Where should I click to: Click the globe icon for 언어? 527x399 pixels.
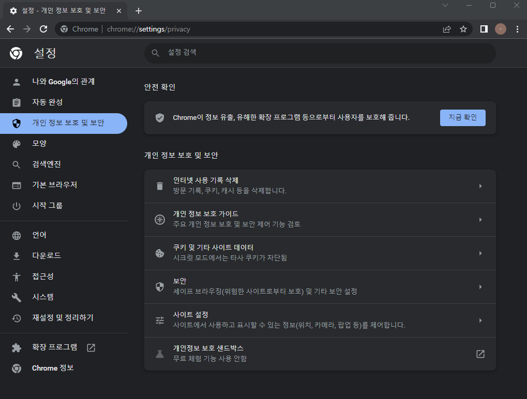point(17,236)
